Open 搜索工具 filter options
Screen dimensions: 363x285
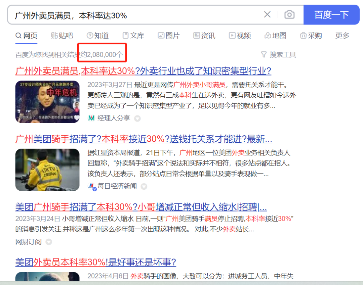(x=278, y=55)
